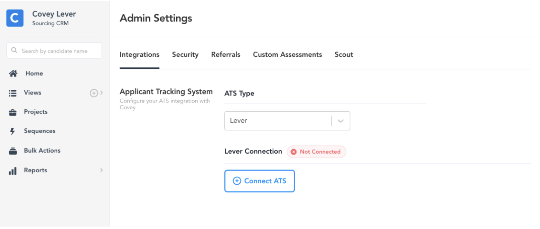Expand the Reports submenu arrow
The height and width of the screenshot is (229, 540).
pyautogui.click(x=101, y=170)
